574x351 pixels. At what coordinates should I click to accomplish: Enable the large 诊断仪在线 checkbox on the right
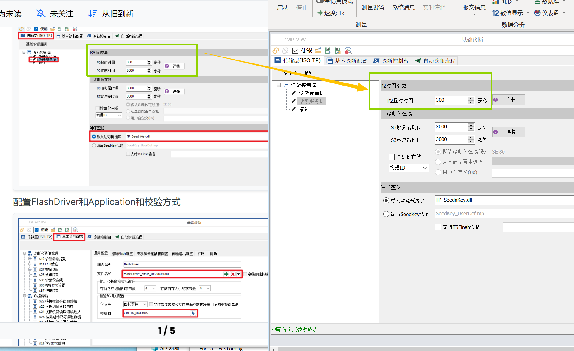point(391,157)
